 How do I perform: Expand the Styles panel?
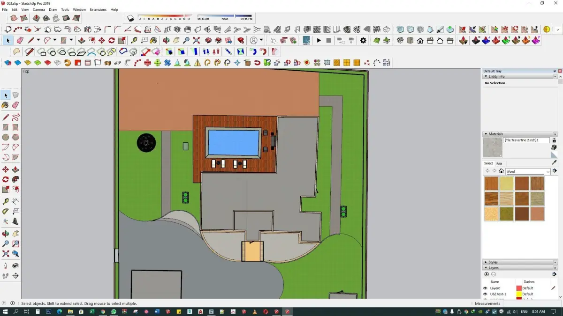pos(486,262)
